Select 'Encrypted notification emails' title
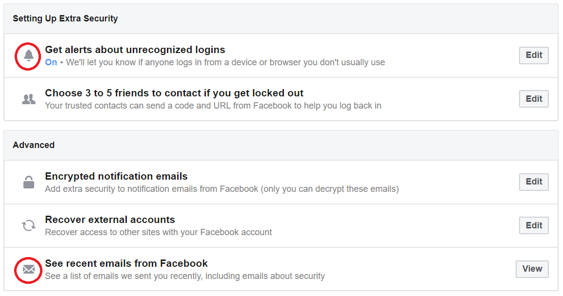The height and width of the screenshot is (296, 563). pos(116,176)
